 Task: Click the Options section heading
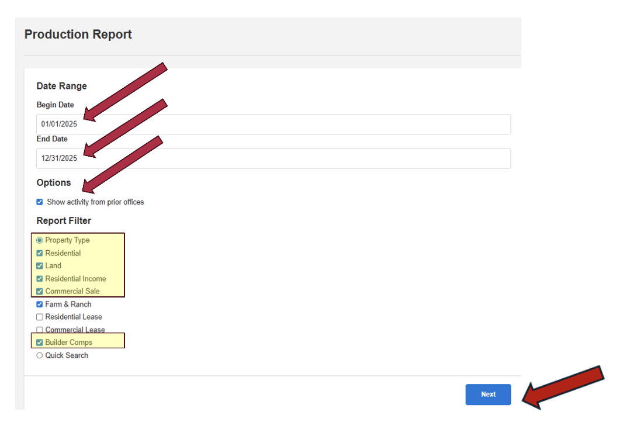click(x=54, y=182)
